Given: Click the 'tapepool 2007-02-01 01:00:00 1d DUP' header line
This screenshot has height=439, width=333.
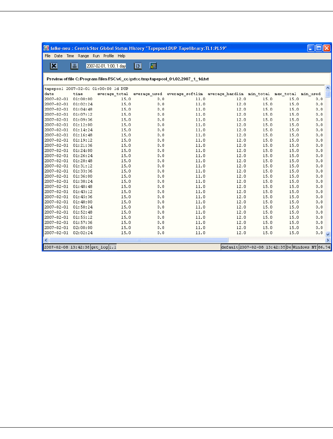Looking at the screenshot, I should point(86,89).
